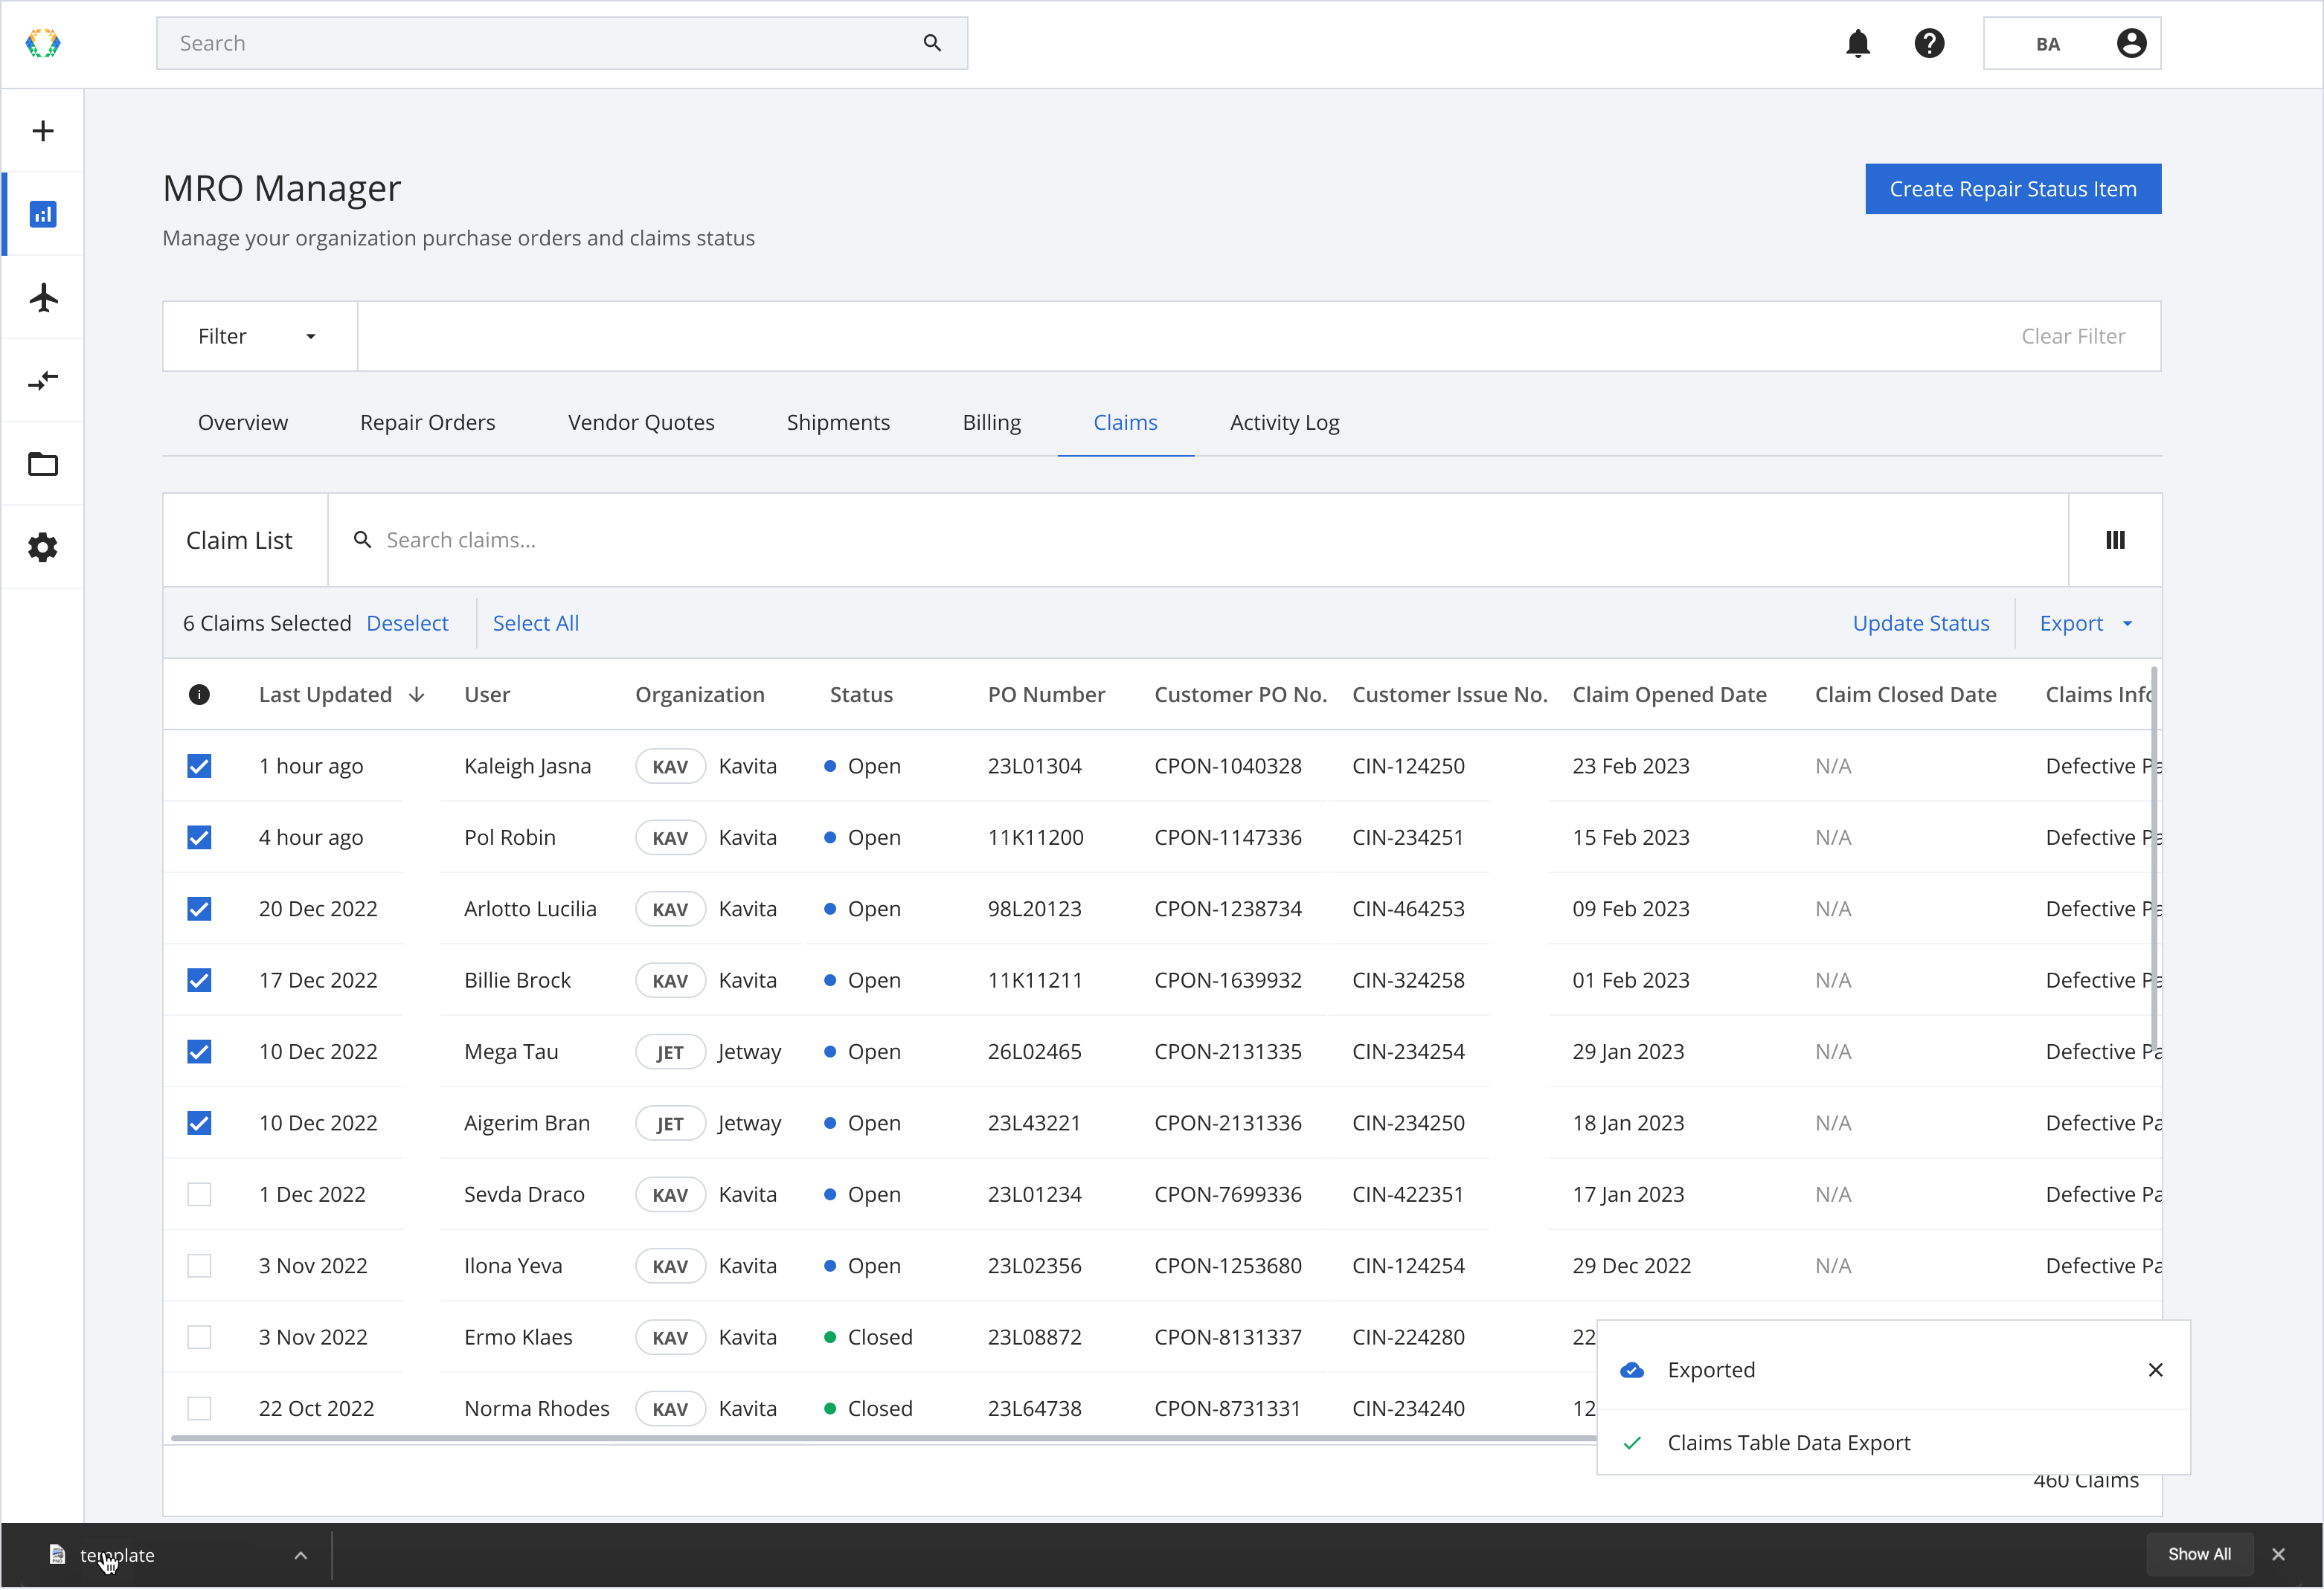Close the downloads bar
2324x1590 pixels.
(2278, 1555)
